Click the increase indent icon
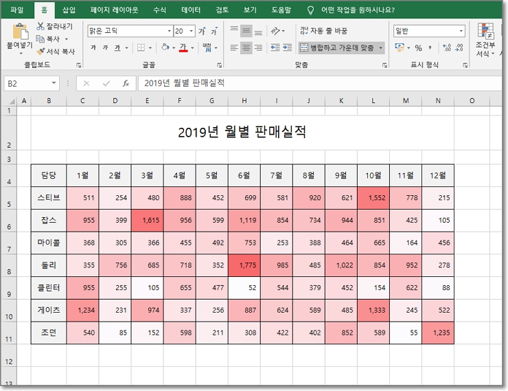 [x=288, y=47]
